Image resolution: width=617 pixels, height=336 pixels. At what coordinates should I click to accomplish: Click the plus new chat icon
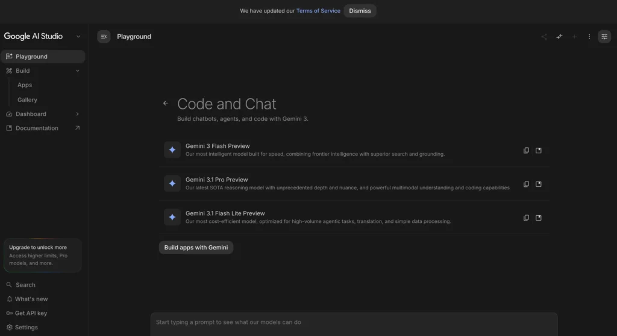tap(574, 37)
